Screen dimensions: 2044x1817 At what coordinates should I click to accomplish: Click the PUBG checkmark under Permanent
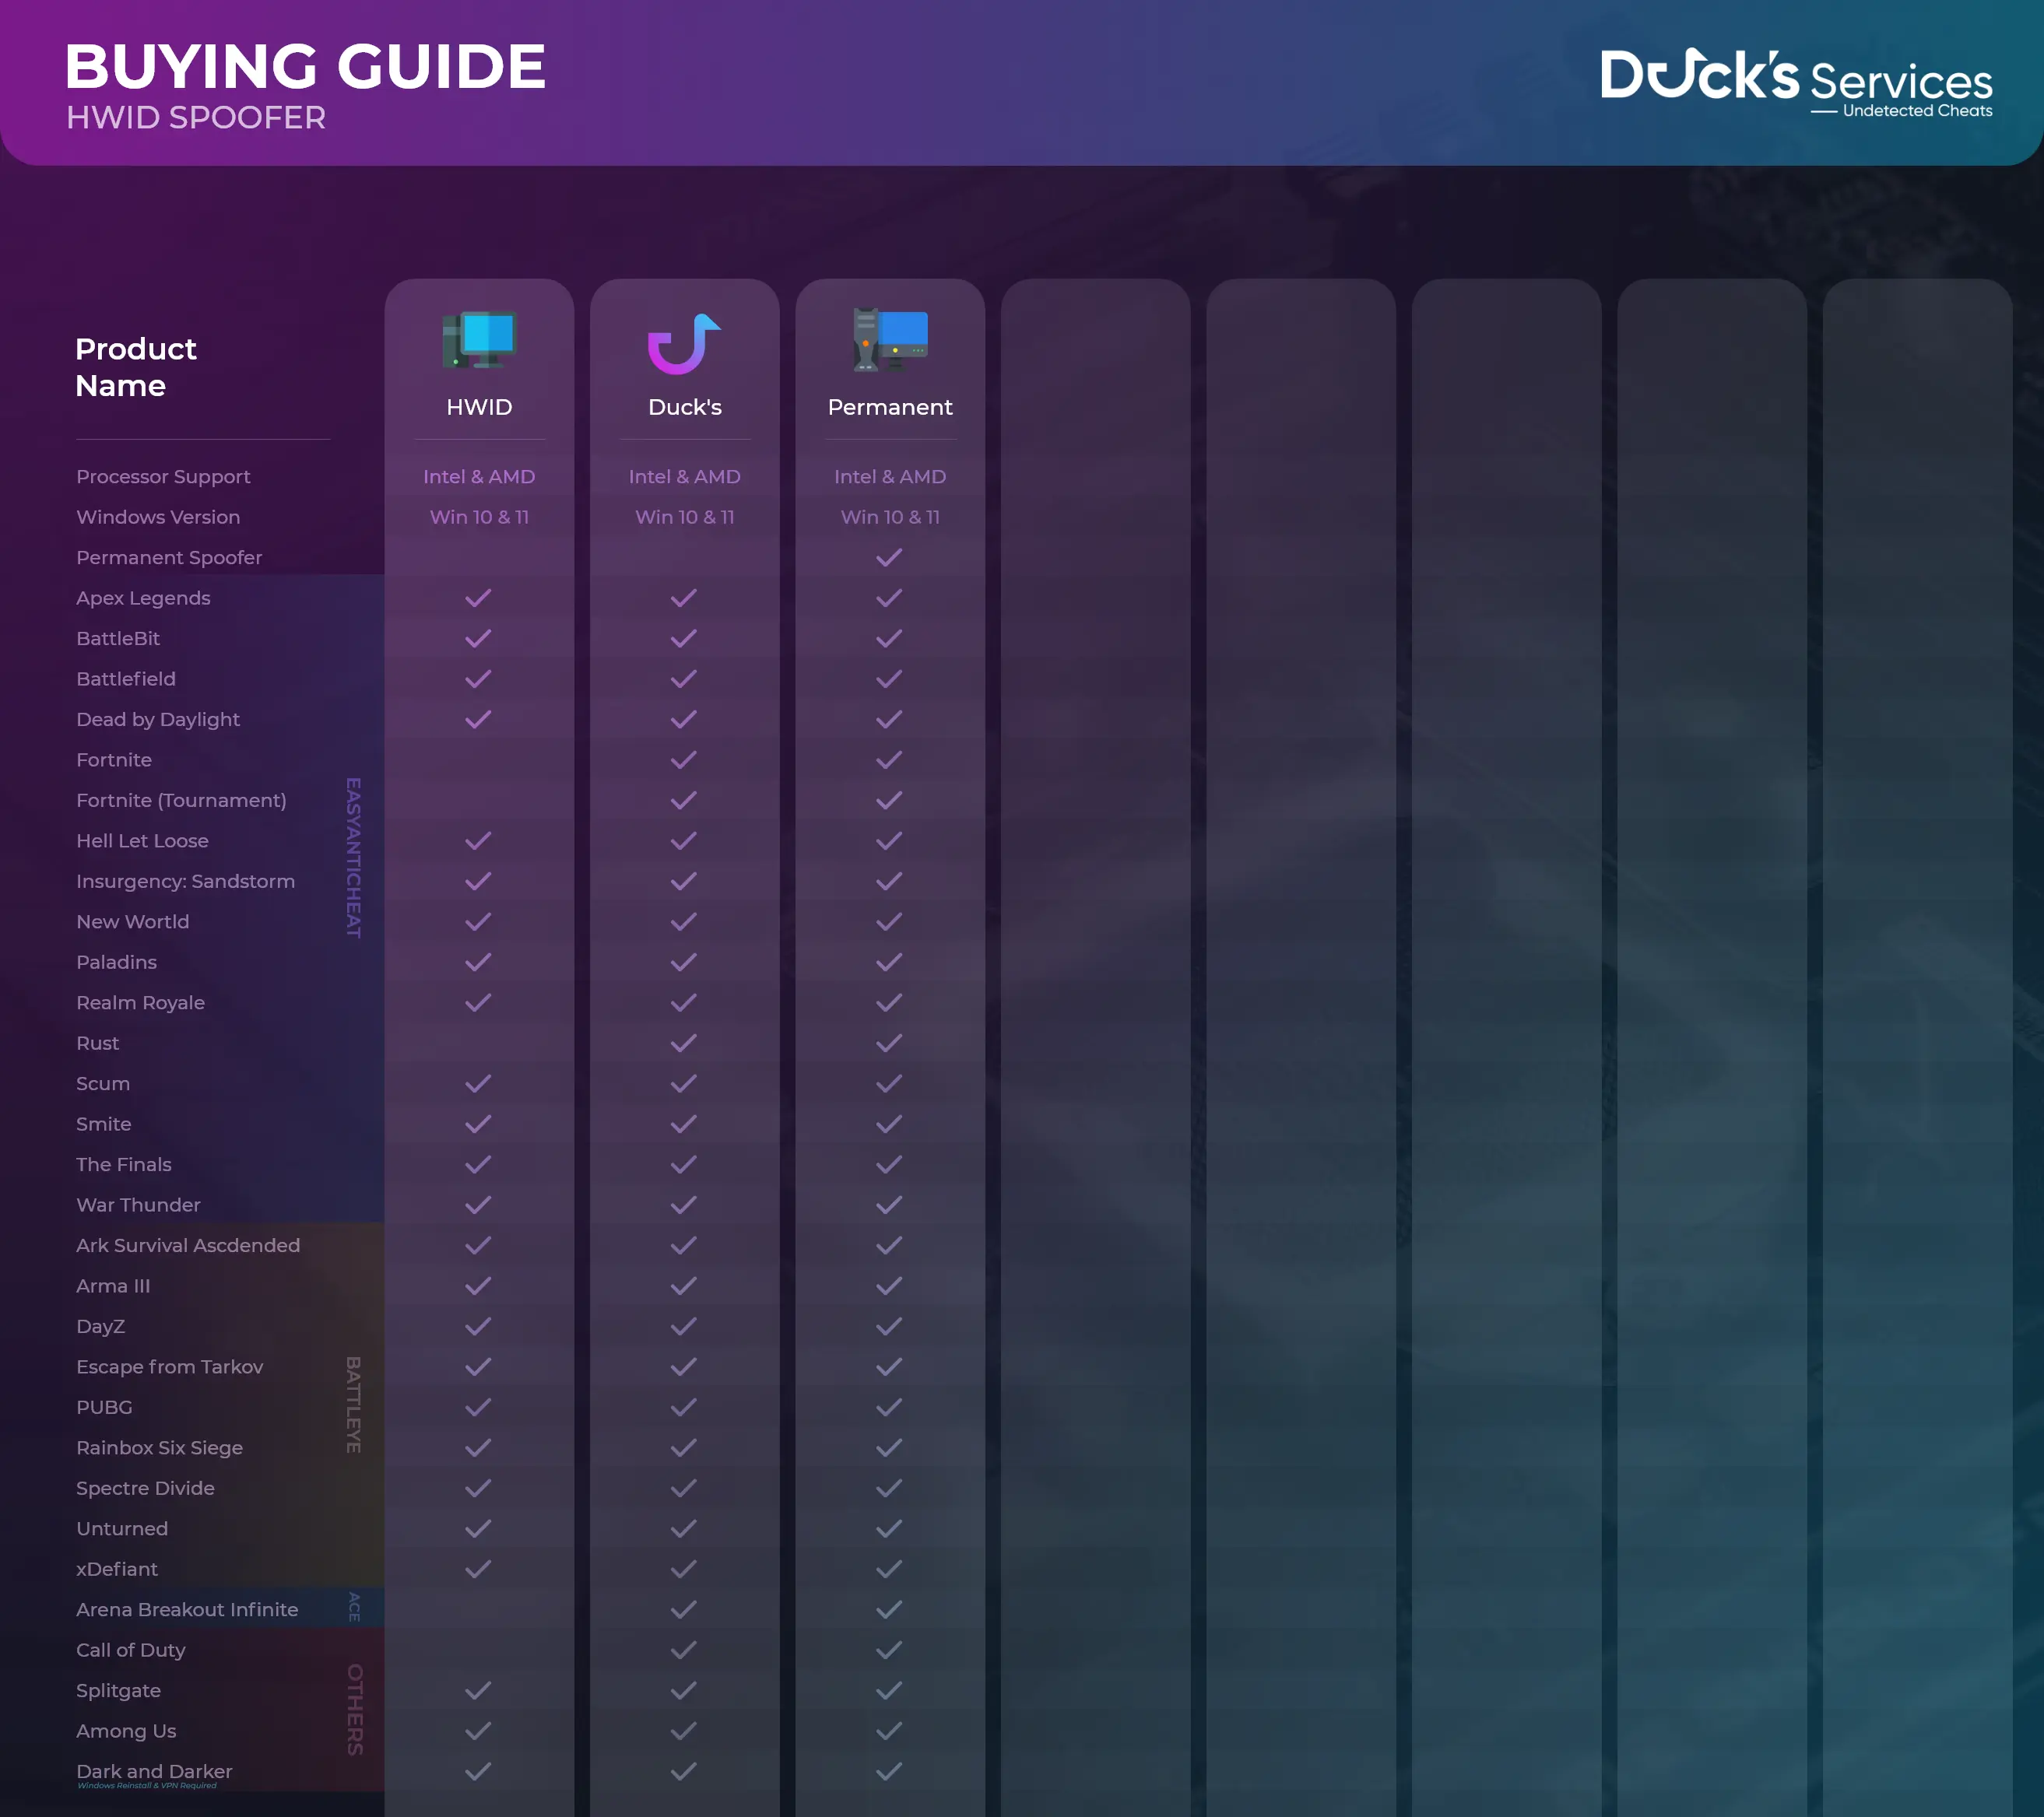889,1407
